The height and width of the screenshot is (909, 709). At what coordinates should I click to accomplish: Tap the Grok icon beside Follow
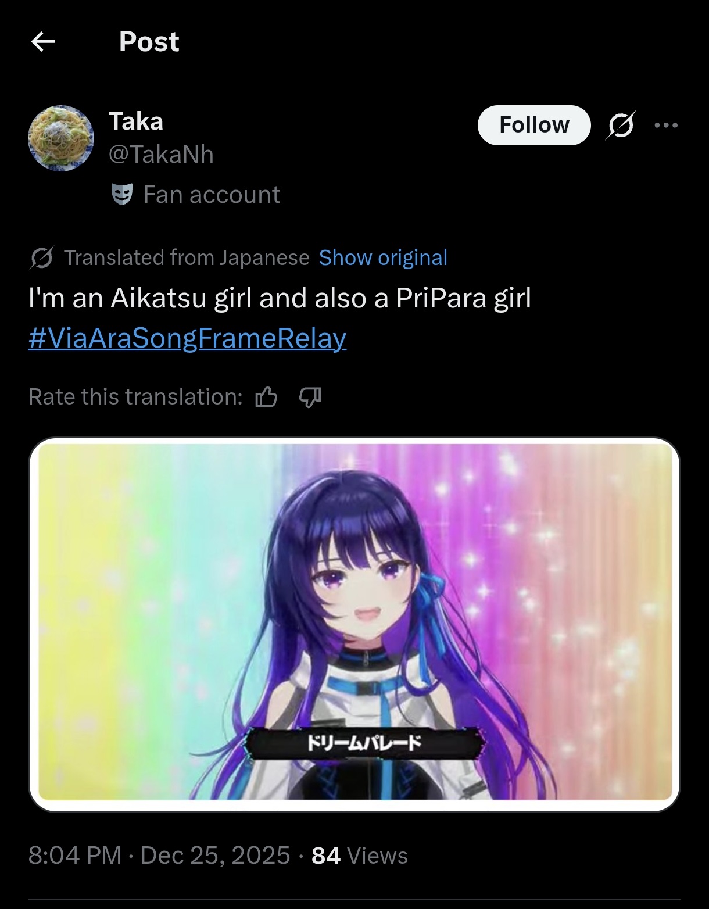coord(621,125)
